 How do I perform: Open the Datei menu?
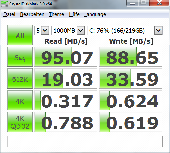9,14
